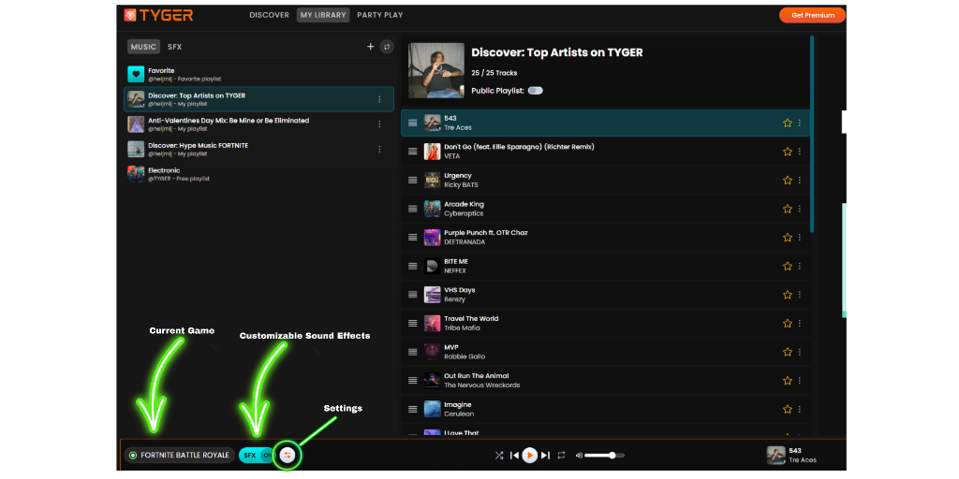Screen dimensions: 959x479
Task: Open Discover: Hype Music FORTNITE playlist
Action: 258,149
